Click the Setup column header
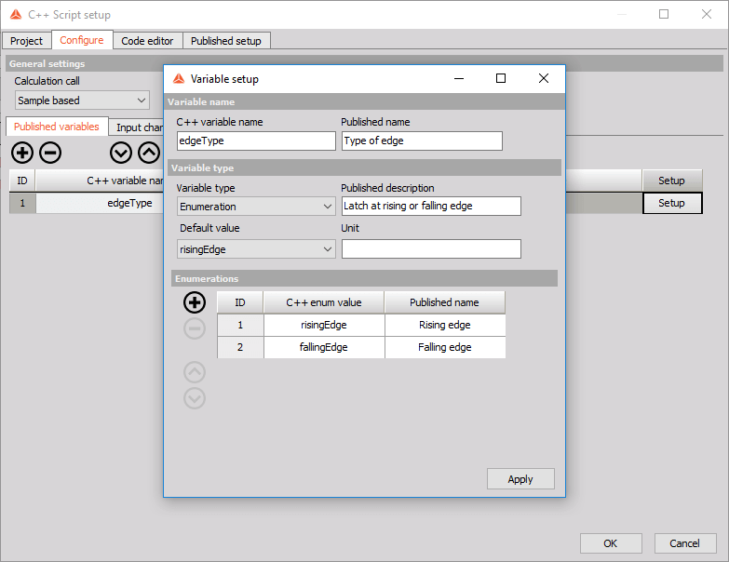 [672, 181]
